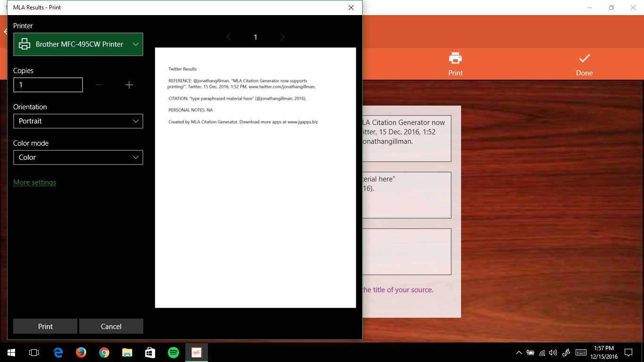Open the volume speaker tray icon
This screenshot has width=644, height=362.
(x=553, y=353)
